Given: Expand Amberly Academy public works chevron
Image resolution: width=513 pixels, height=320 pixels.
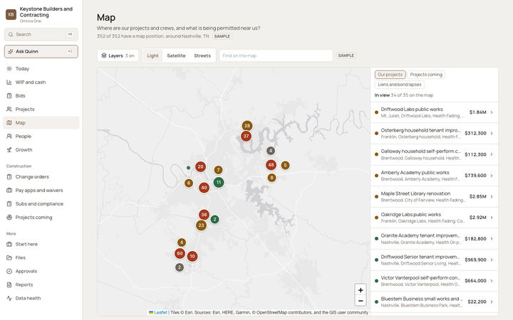Looking at the screenshot, I should point(492,176).
